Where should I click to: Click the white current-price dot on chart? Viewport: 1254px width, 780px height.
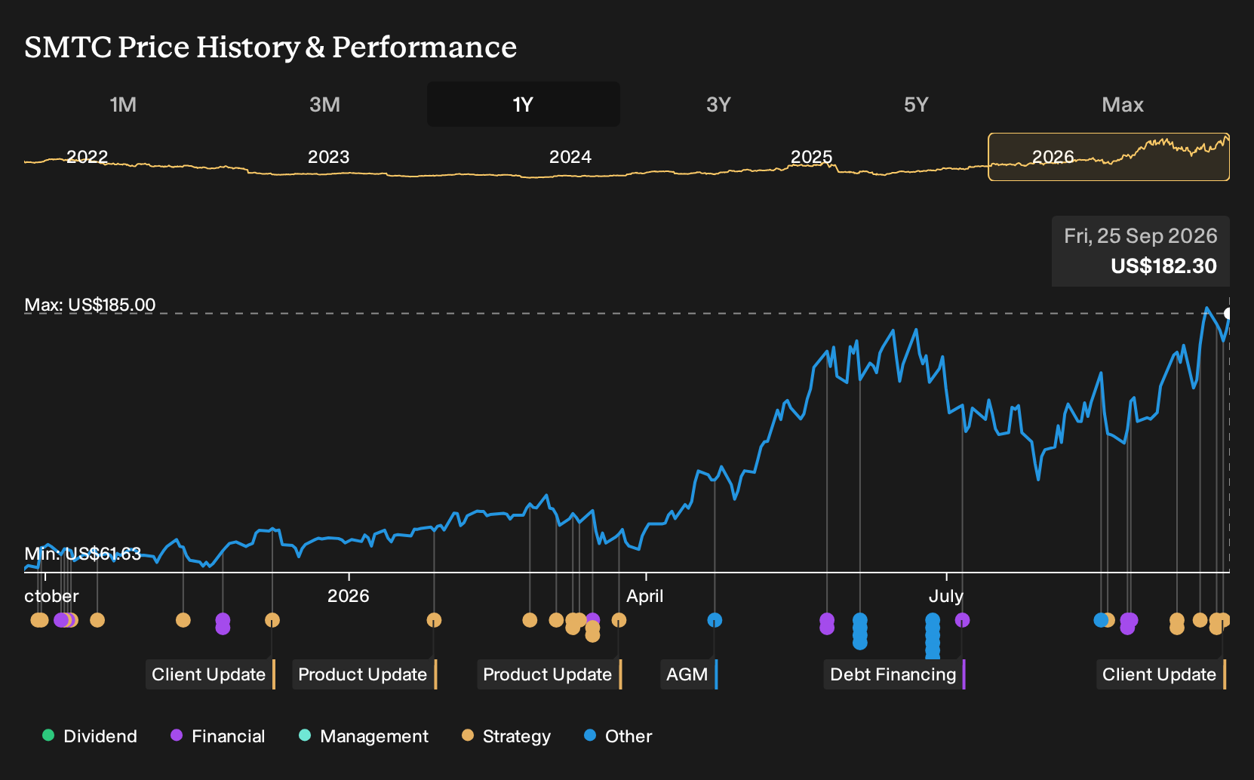pyautogui.click(x=1228, y=314)
